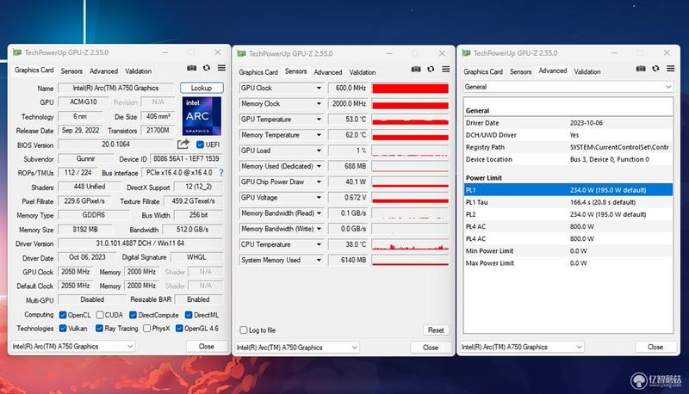Switch to Validation tab in Sensors window
Viewport: 689px width, 394px height.
[363, 72]
